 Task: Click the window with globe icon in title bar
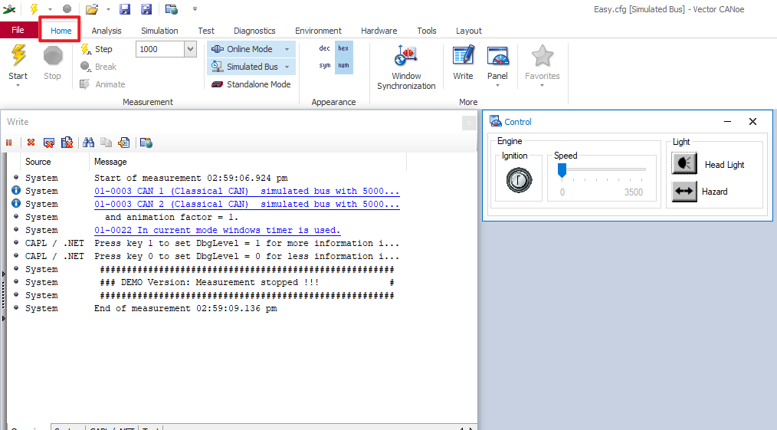[172, 9]
